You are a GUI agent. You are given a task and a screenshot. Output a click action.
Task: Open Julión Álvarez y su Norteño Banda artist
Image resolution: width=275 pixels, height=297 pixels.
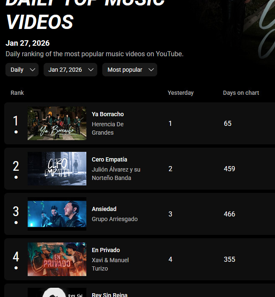pos(116,174)
